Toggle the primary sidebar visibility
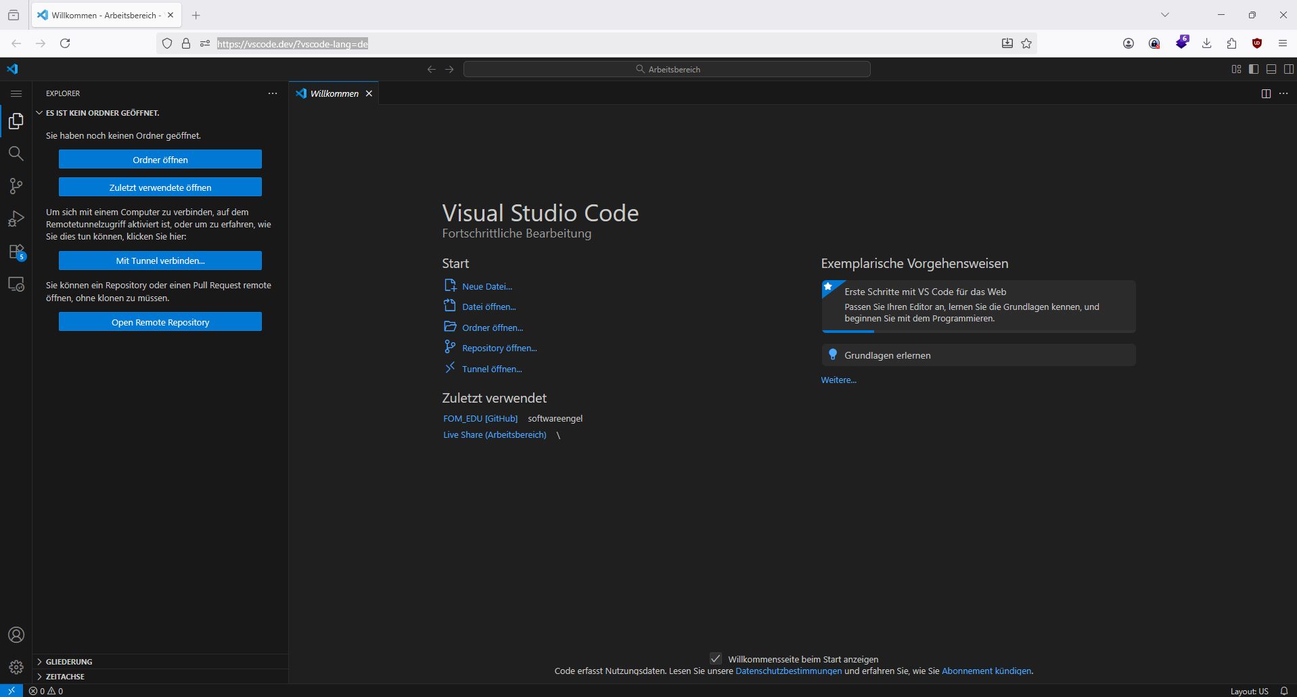This screenshot has height=697, width=1297. [x=1254, y=69]
